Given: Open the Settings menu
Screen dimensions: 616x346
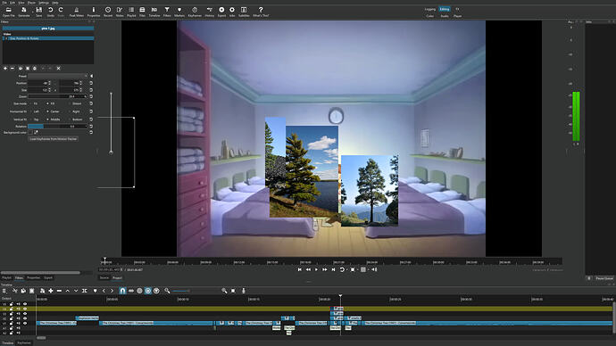Looking at the screenshot, I should [x=44, y=3].
